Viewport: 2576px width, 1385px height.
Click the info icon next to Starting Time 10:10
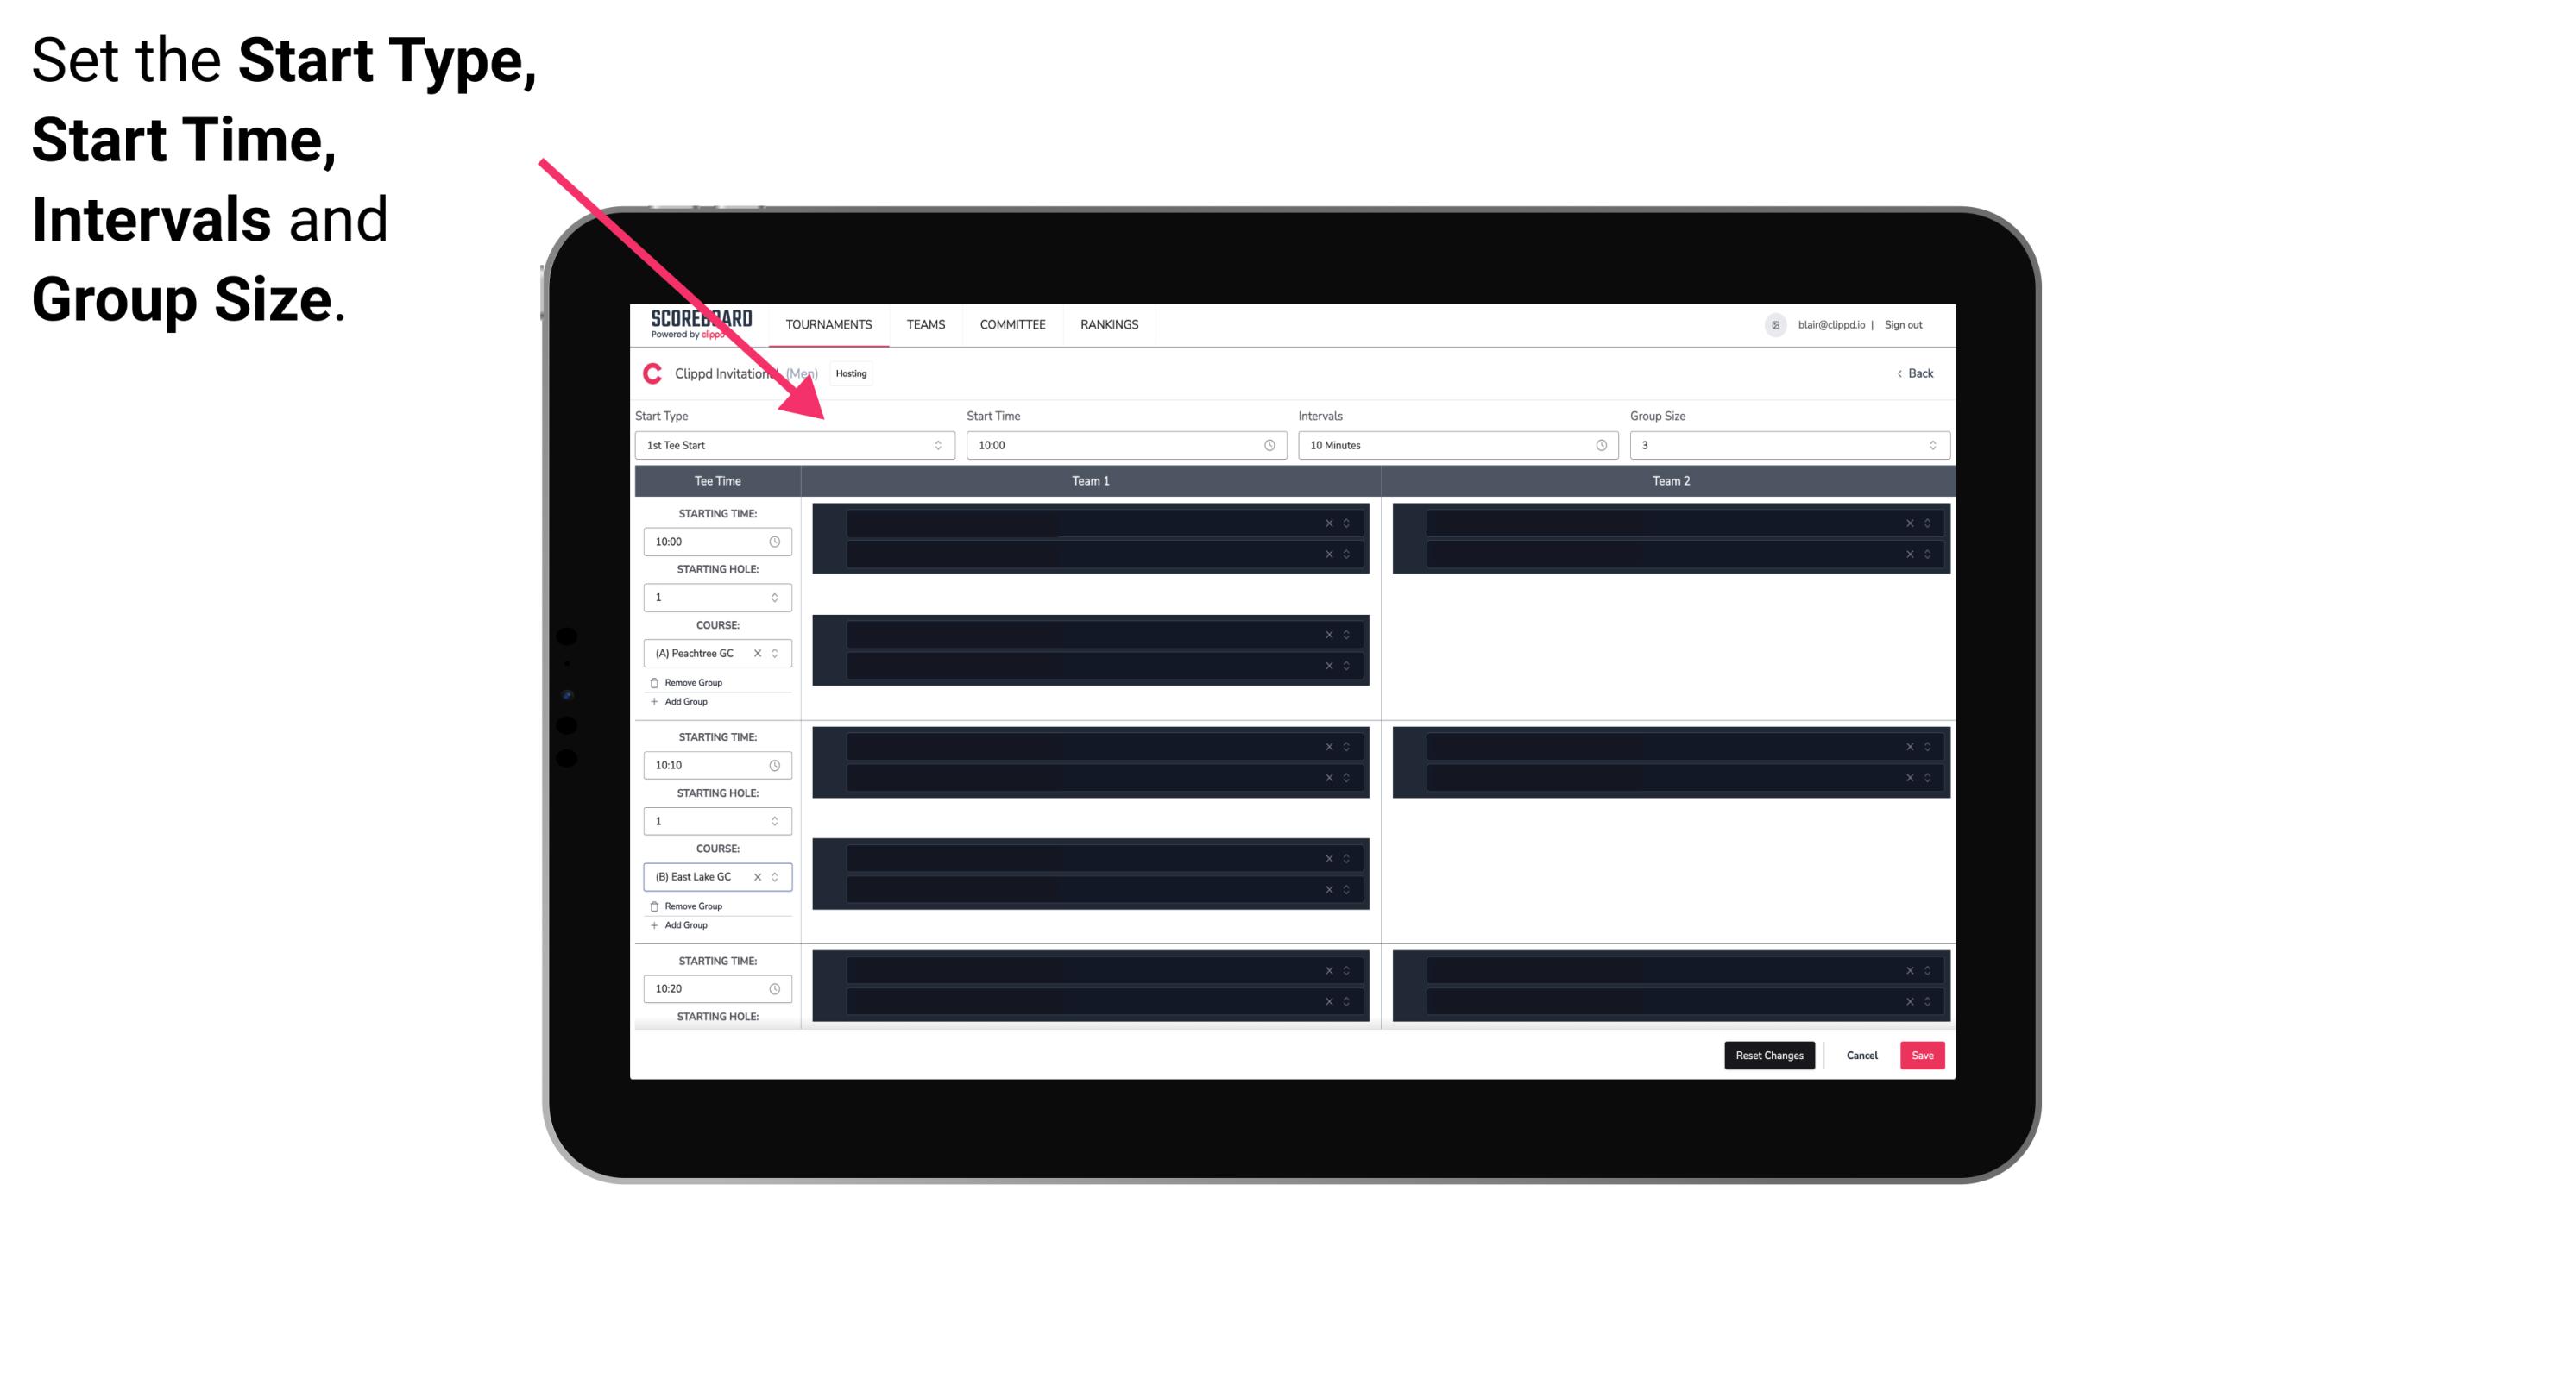point(778,764)
